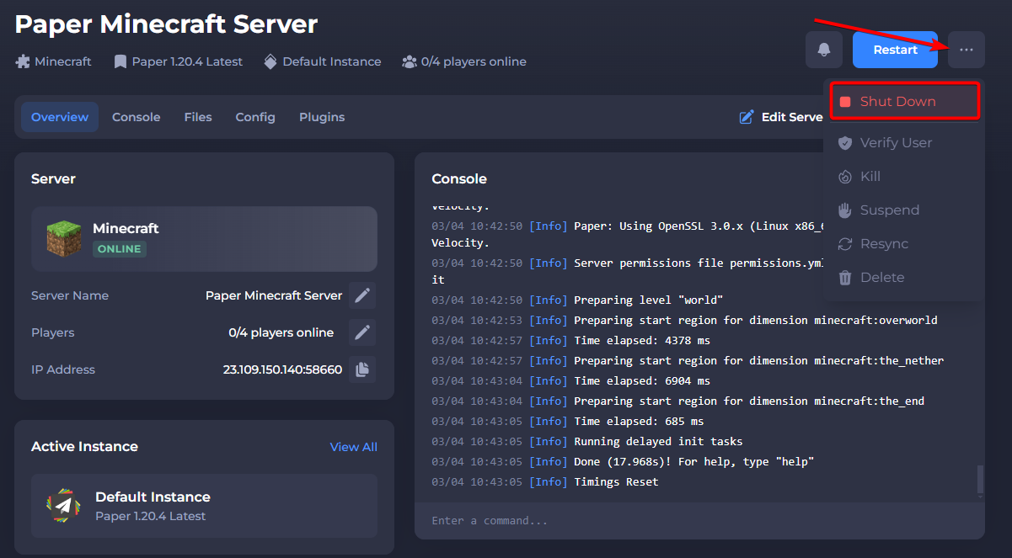
Task: Open the Console tab
Action: pos(136,117)
